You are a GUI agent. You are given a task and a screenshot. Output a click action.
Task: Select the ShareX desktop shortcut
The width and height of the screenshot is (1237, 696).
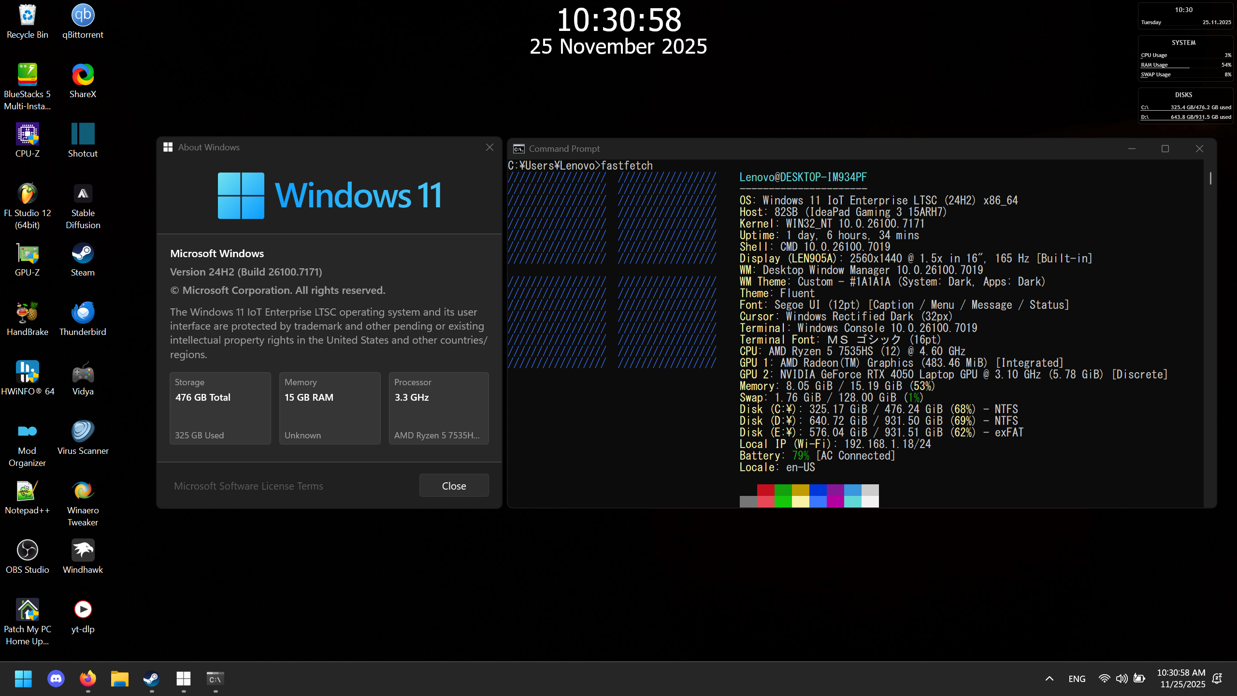[83, 75]
